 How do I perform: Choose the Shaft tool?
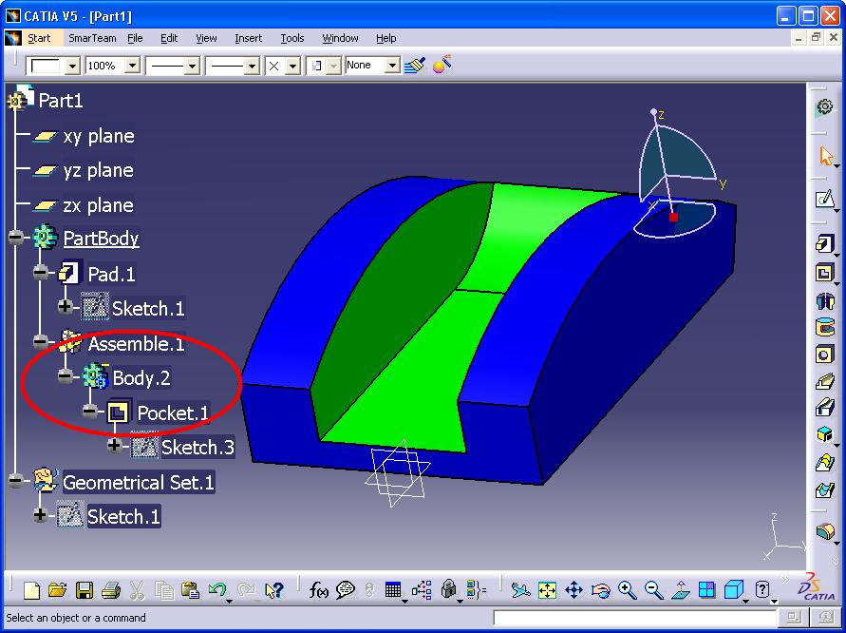click(824, 300)
